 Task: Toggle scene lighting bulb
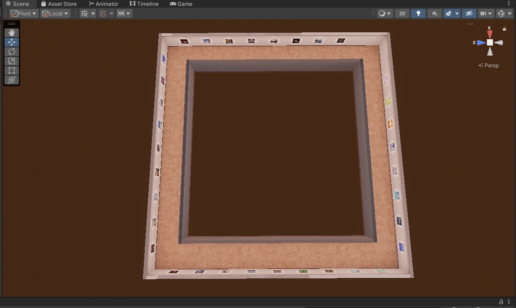tap(418, 14)
